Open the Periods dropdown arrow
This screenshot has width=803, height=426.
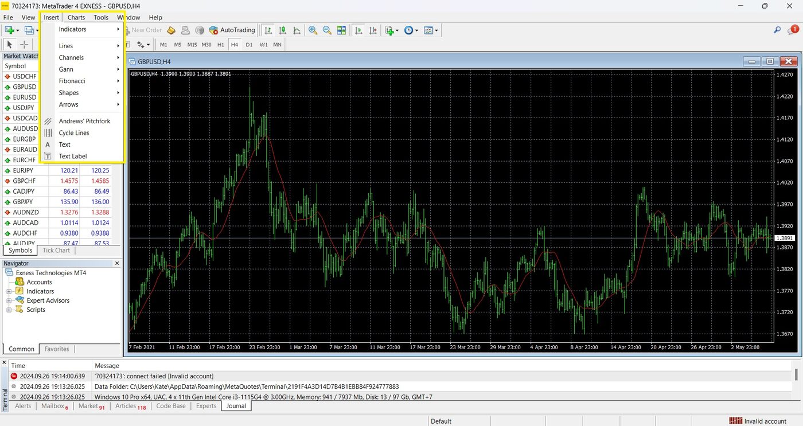tap(416, 30)
